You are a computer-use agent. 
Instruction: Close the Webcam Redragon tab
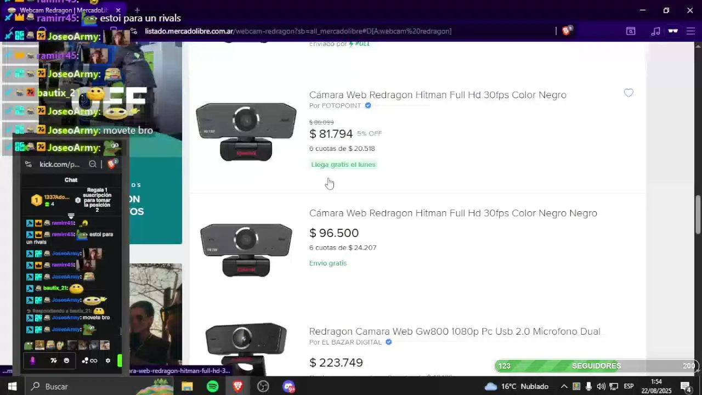118,10
